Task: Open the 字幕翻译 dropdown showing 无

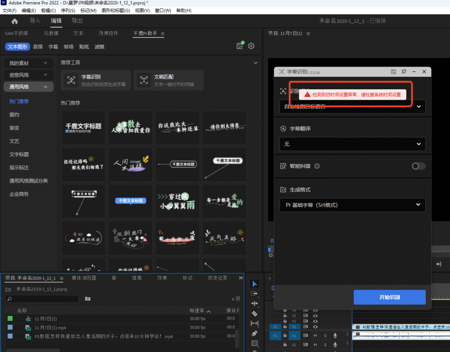Action: click(352, 144)
